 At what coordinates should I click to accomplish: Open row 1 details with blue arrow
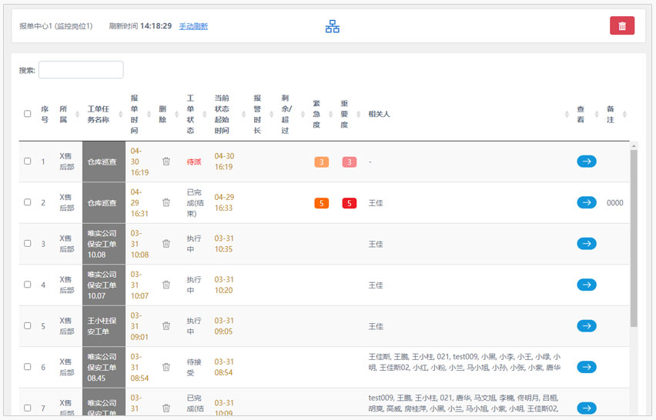[586, 162]
